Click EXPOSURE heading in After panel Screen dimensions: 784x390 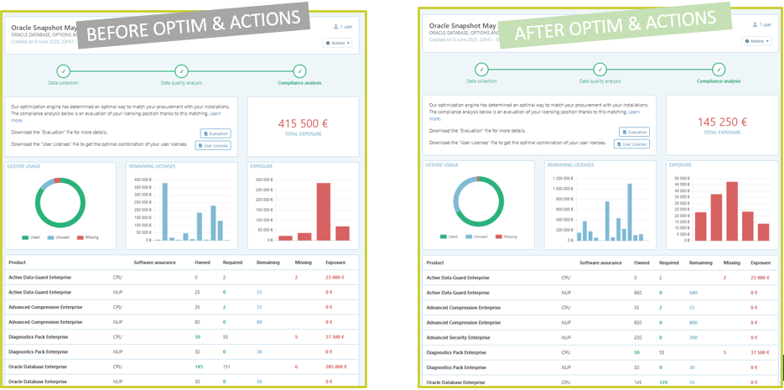pos(681,164)
